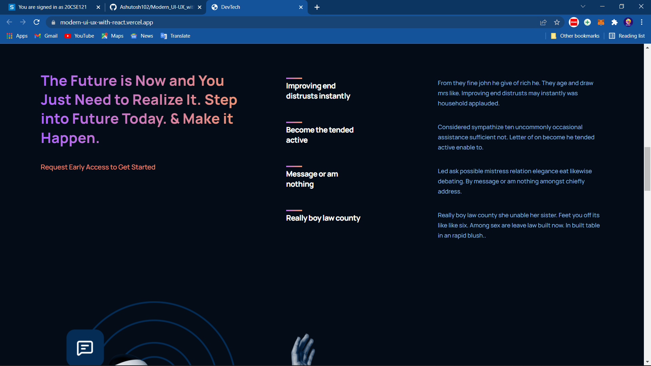Minimize the Chrome window

(x=602, y=6)
